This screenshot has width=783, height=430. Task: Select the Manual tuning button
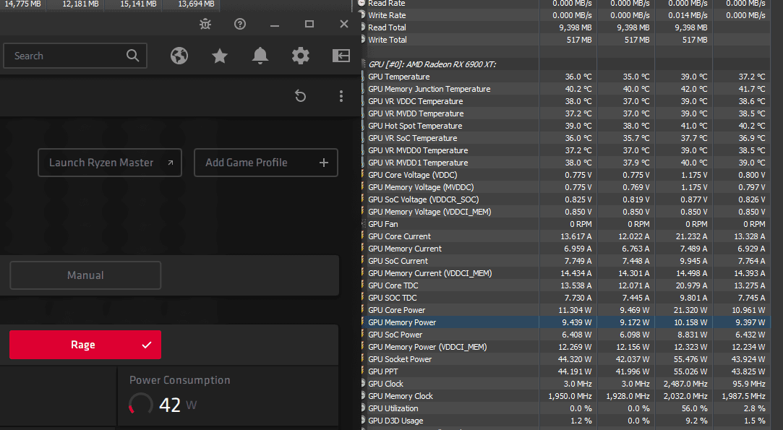coord(85,275)
